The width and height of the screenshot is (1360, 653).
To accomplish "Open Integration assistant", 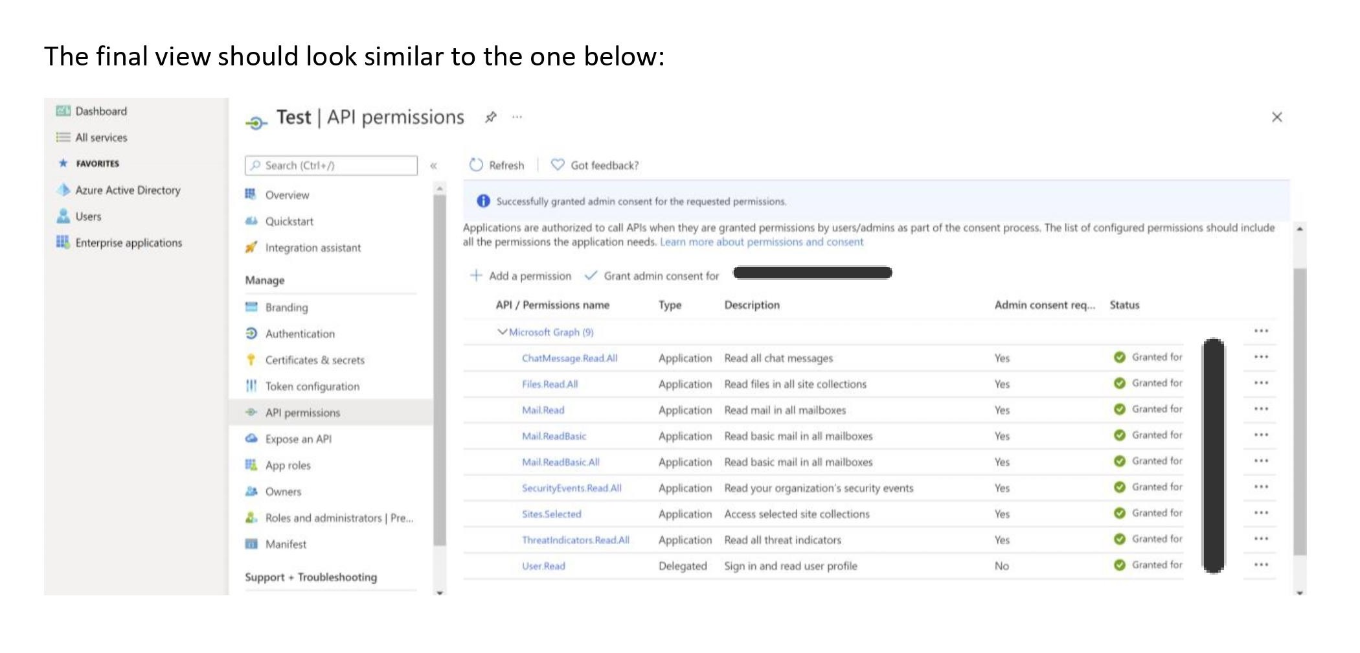I will pyautogui.click(x=313, y=247).
